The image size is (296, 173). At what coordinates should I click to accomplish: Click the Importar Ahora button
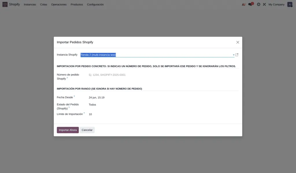[x=68, y=130]
